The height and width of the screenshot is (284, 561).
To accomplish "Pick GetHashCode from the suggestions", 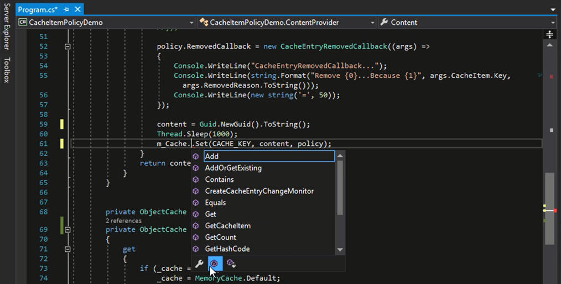I will pyautogui.click(x=227, y=249).
